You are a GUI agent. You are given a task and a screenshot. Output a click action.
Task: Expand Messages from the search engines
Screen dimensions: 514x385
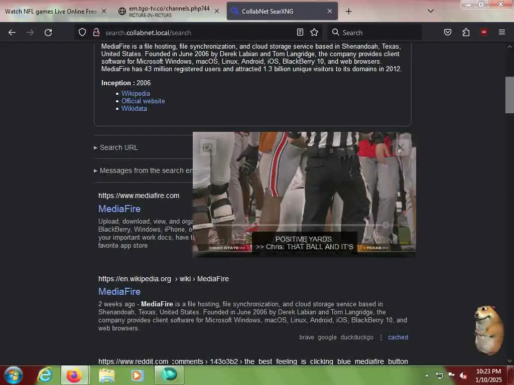click(x=143, y=170)
